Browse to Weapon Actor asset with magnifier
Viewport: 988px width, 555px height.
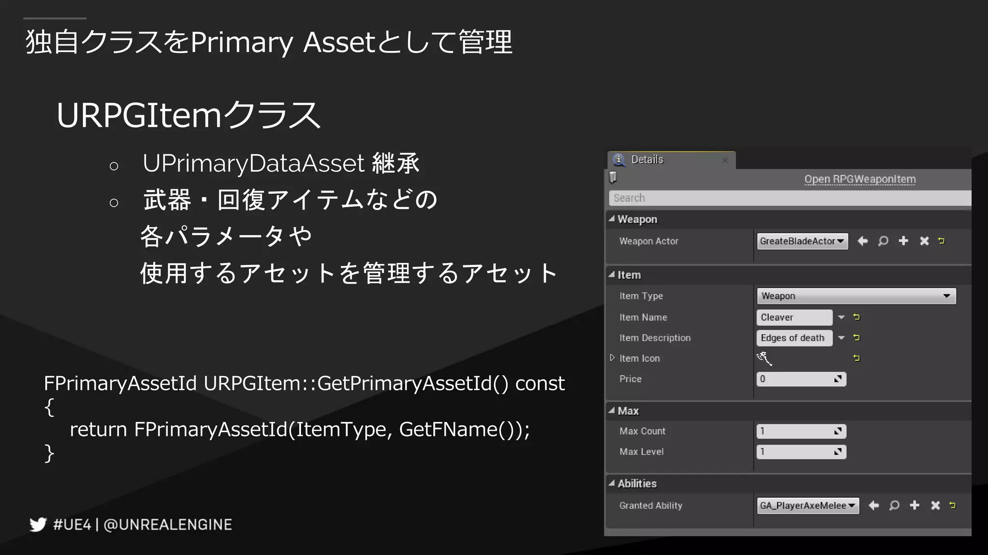(883, 241)
